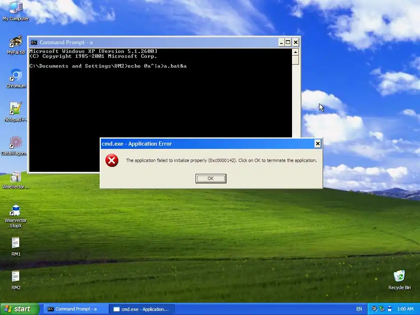Click OK in Application Error dialog
The height and width of the screenshot is (315, 420).
click(x=211, y=178)
